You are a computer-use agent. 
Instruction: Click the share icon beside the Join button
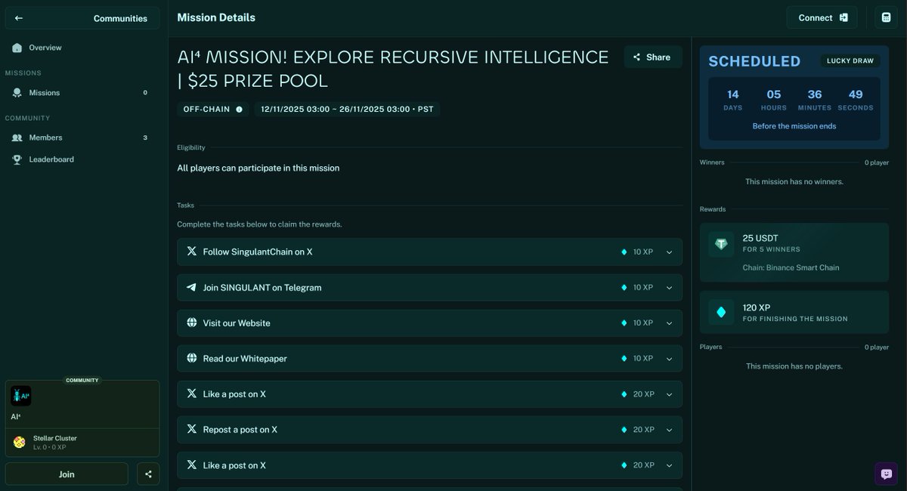(x=148, y=474)
